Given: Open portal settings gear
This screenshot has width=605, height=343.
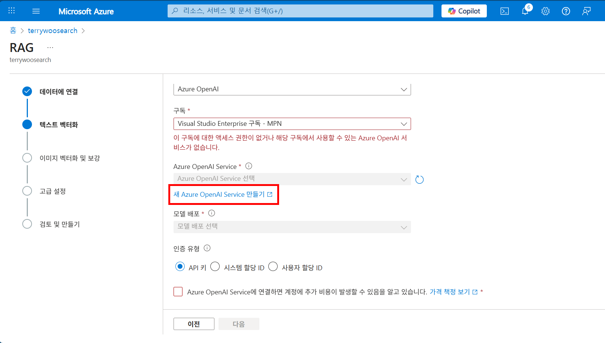Looking at the screenshot, I should [545, 11].
